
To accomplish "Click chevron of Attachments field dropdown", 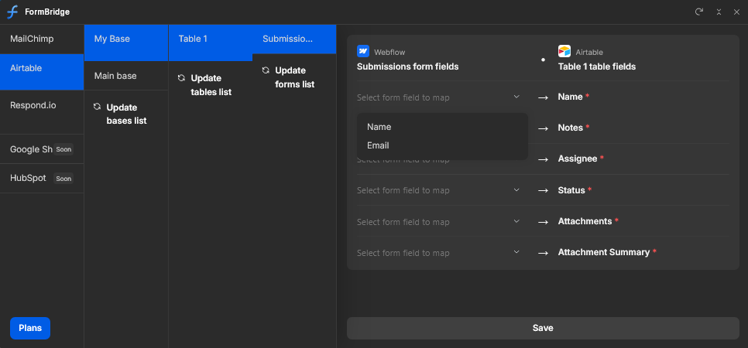I will (x=516, y=221).
